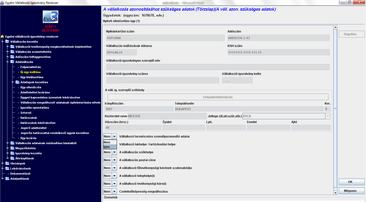
Task: Open Vállalkozás megváltozott adatainak nyilvántartásba vétele
Action: (60, 103)
